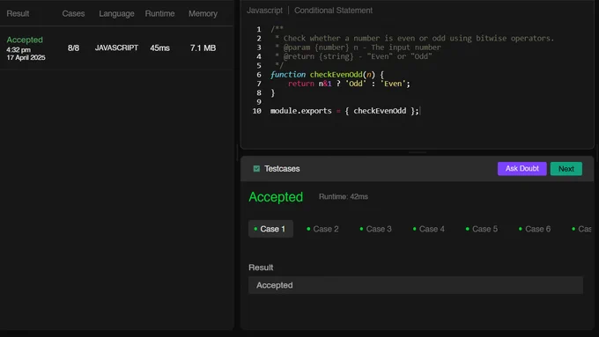
Task: Click the 8/8 cases value
Action: (x=73, y=48)
